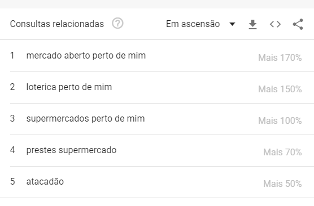Click the Mais 170% value

(280, 57)
